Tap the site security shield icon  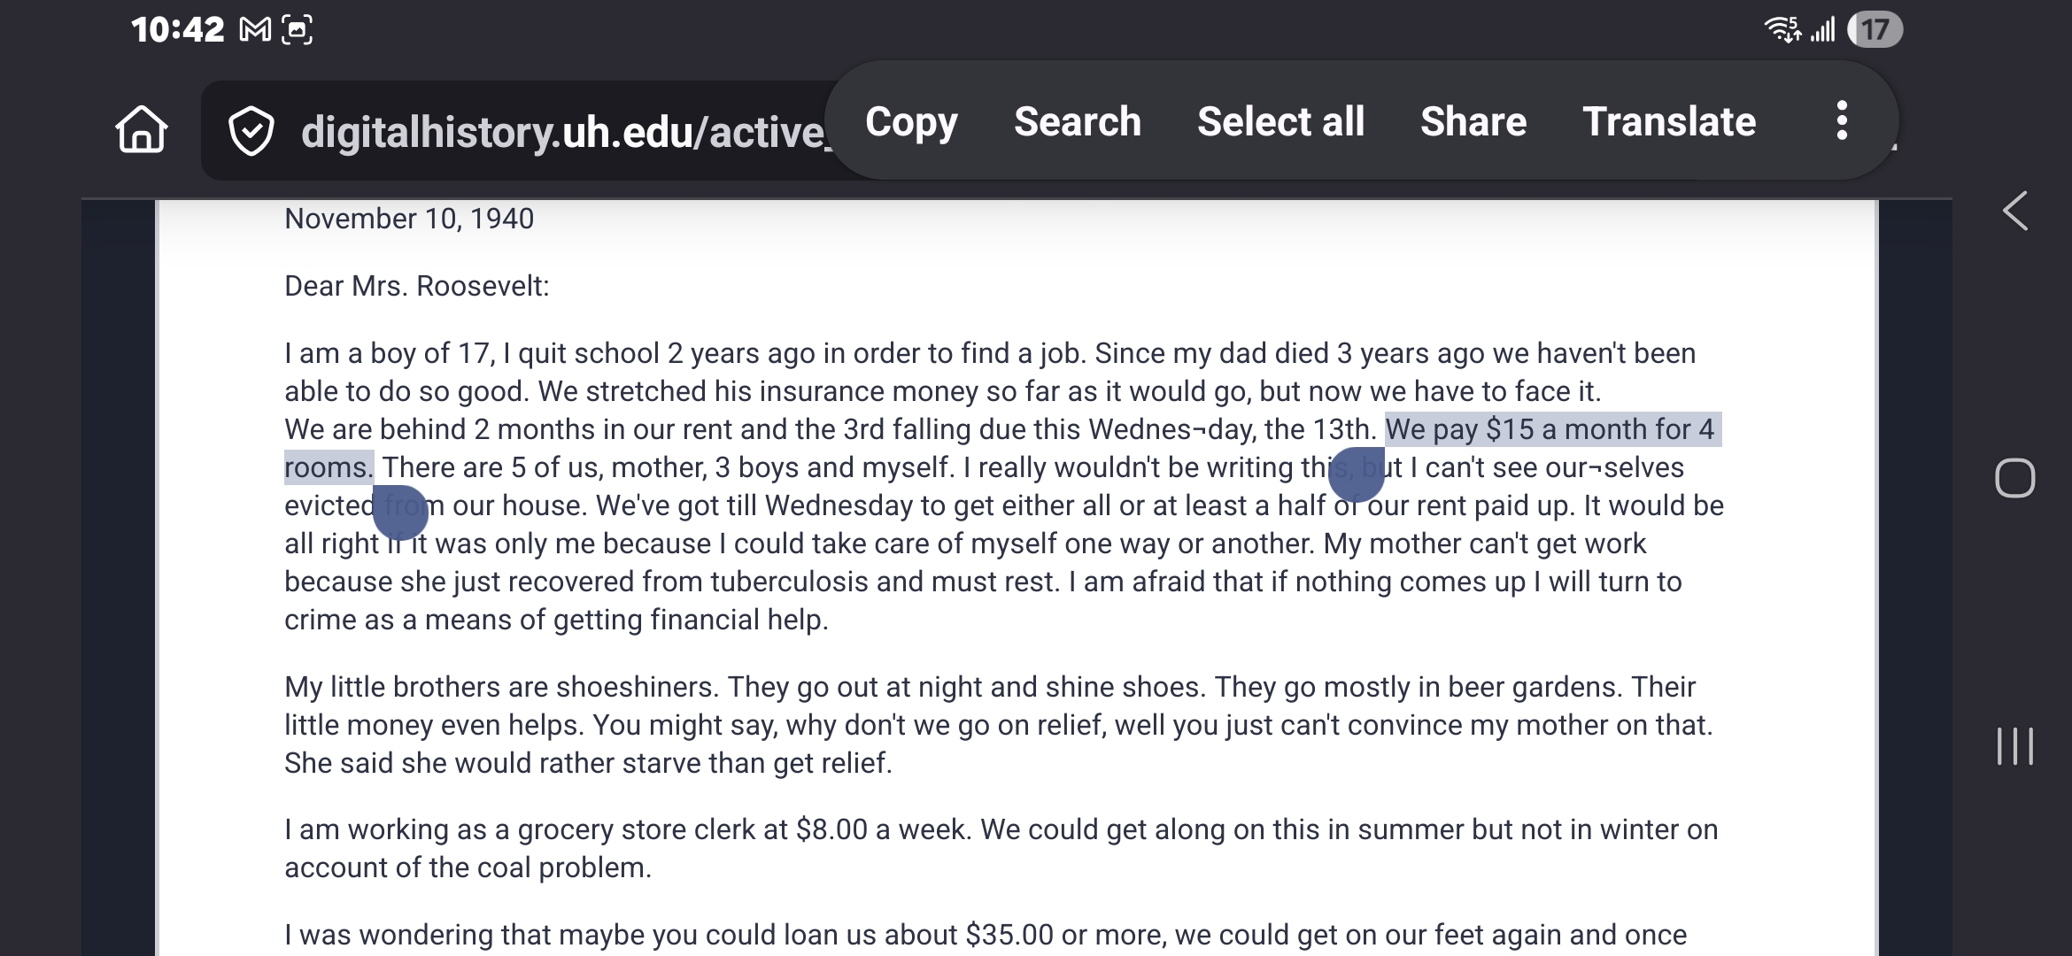[x=251, y=131]
